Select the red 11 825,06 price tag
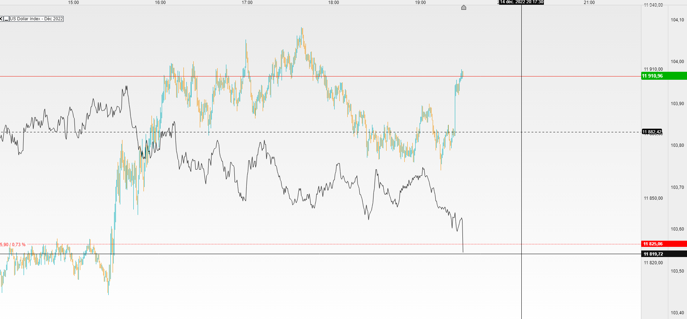Image resolution: width=687 pixels, height=319 pixels. point(664,244)
